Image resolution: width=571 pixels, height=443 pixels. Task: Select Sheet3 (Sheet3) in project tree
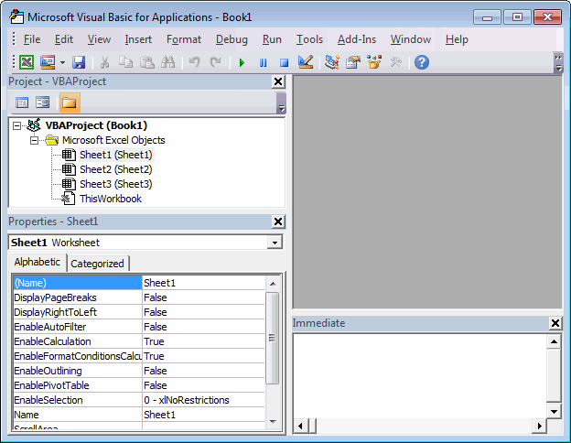click(116, 184)
